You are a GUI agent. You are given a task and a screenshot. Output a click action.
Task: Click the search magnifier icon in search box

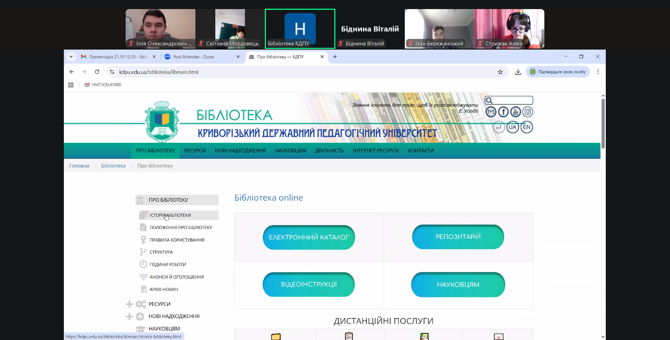(x=490, y=100)
